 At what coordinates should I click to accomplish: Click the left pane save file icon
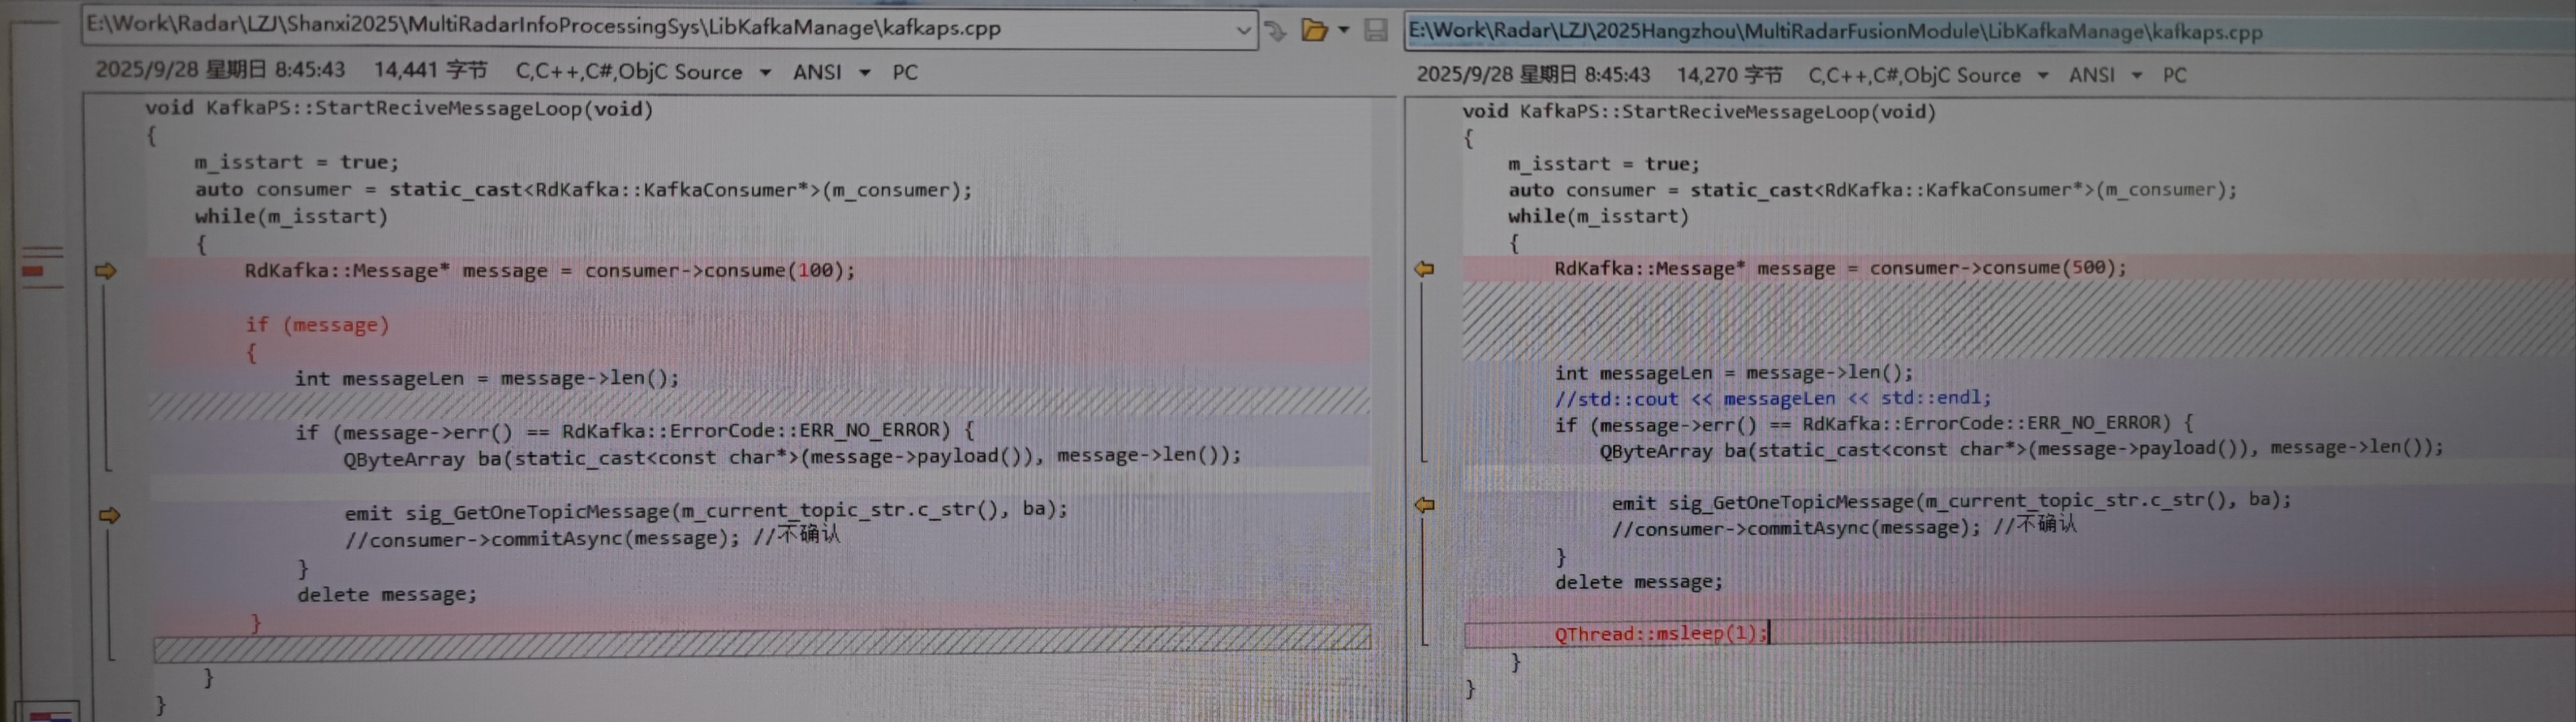1376,30
